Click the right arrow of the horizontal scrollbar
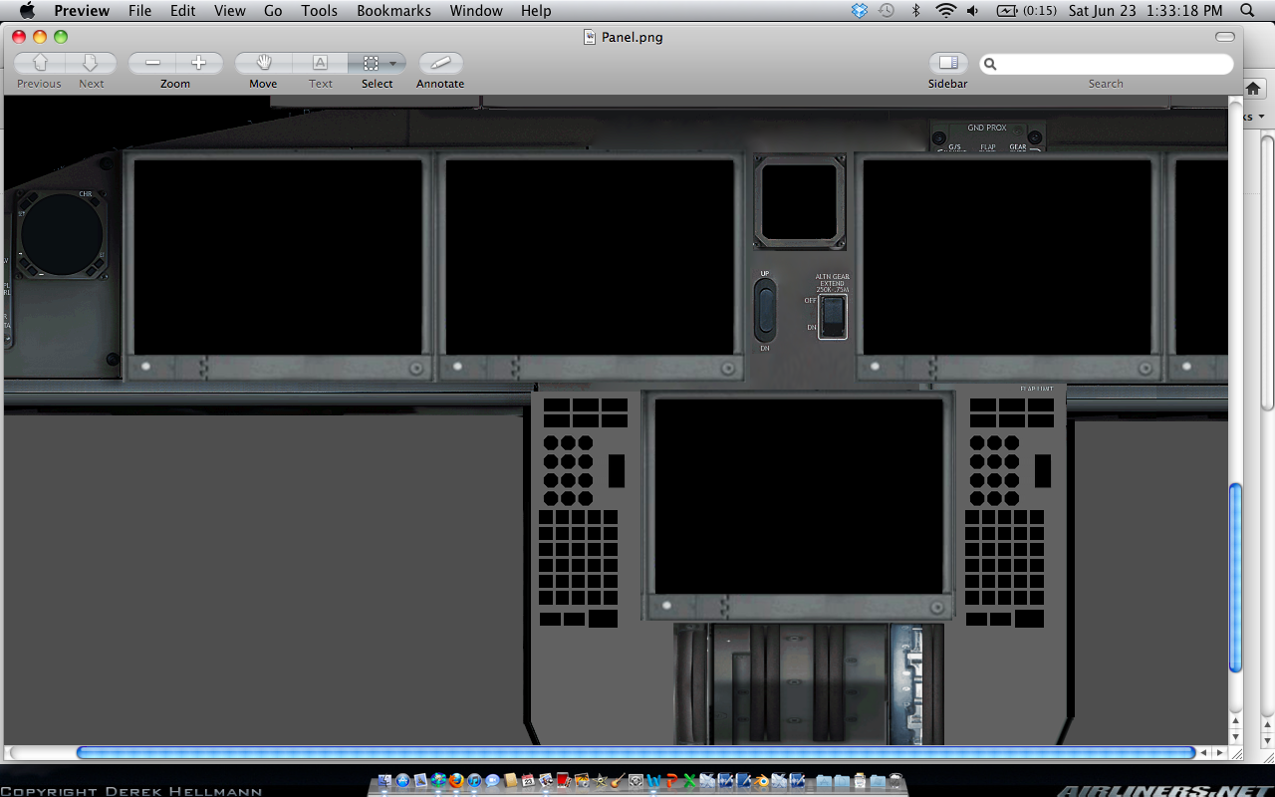This screenshot has width=1275, height=797. pos(1220,753)
